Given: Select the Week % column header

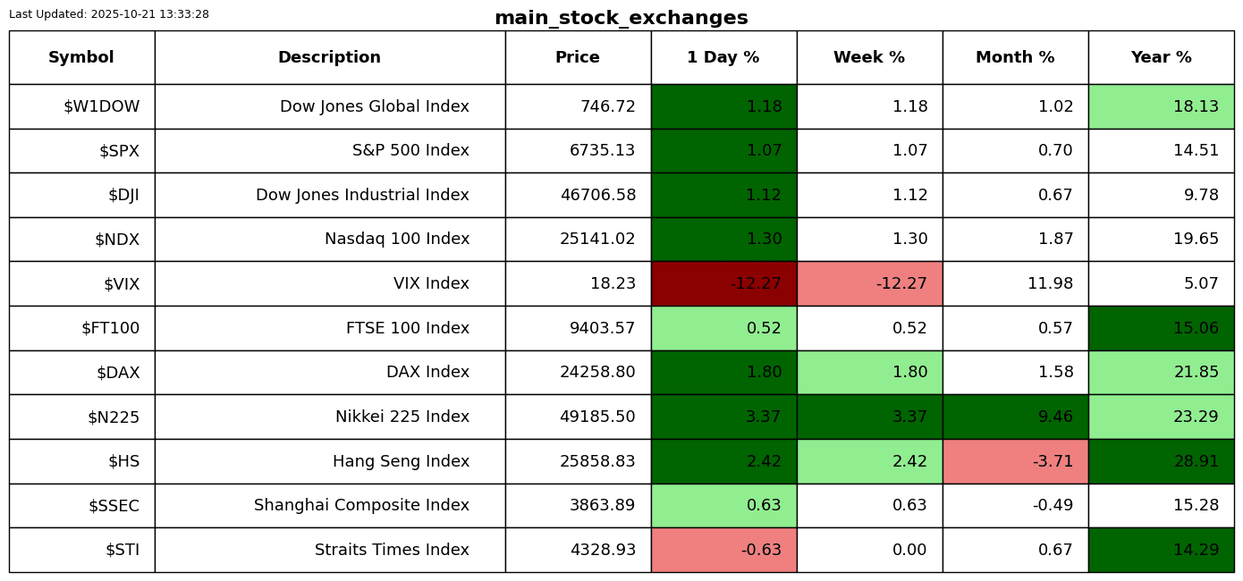Looking at the screenshot, I should (869, 57).
